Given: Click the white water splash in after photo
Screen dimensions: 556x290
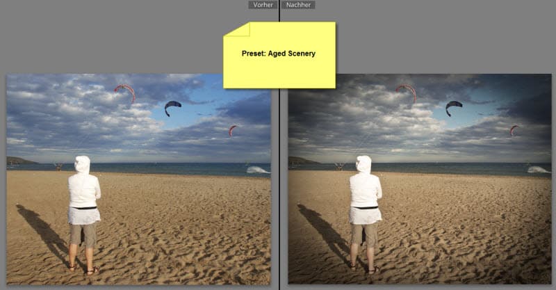Looking at the screenshot, I should click(539, 170).
